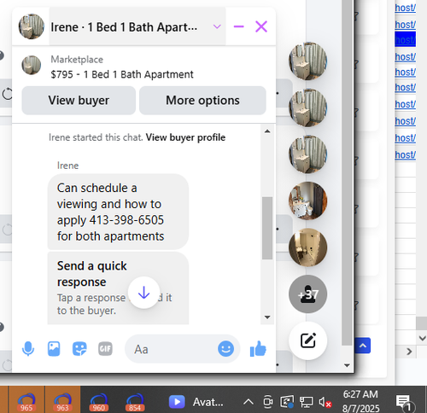Click the down chevron of the right panel scrollbar

[x=423, y=338]
